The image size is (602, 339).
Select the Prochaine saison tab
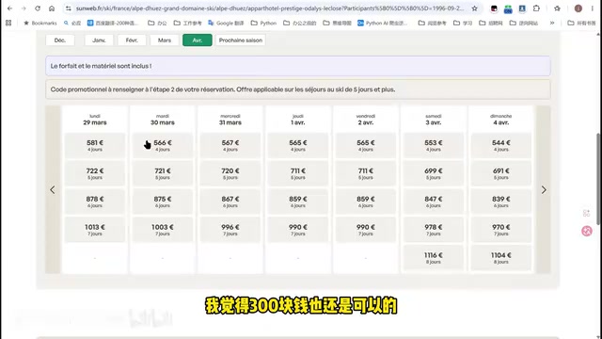pos(241,40)
